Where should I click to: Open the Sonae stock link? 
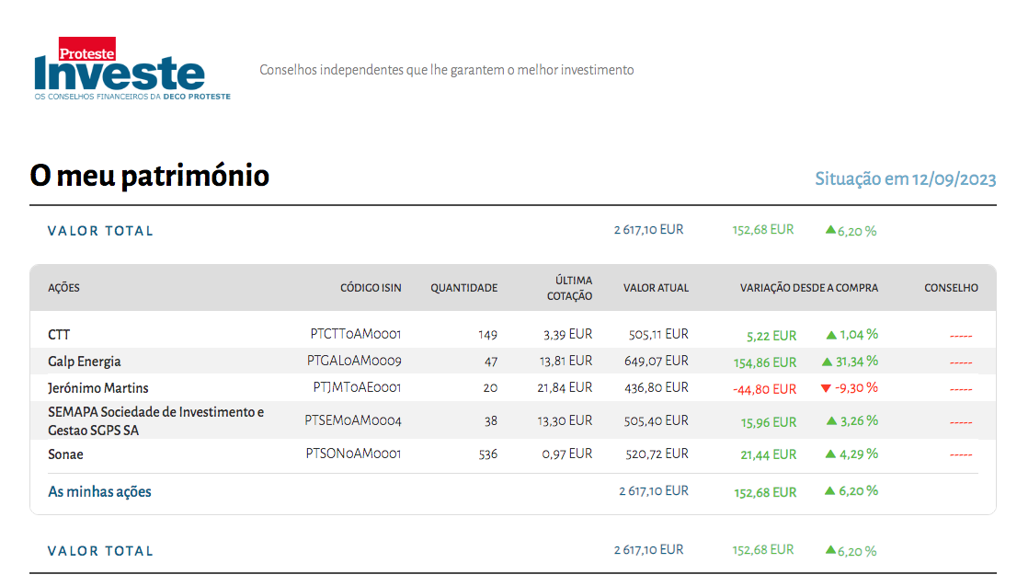[65, 454]
